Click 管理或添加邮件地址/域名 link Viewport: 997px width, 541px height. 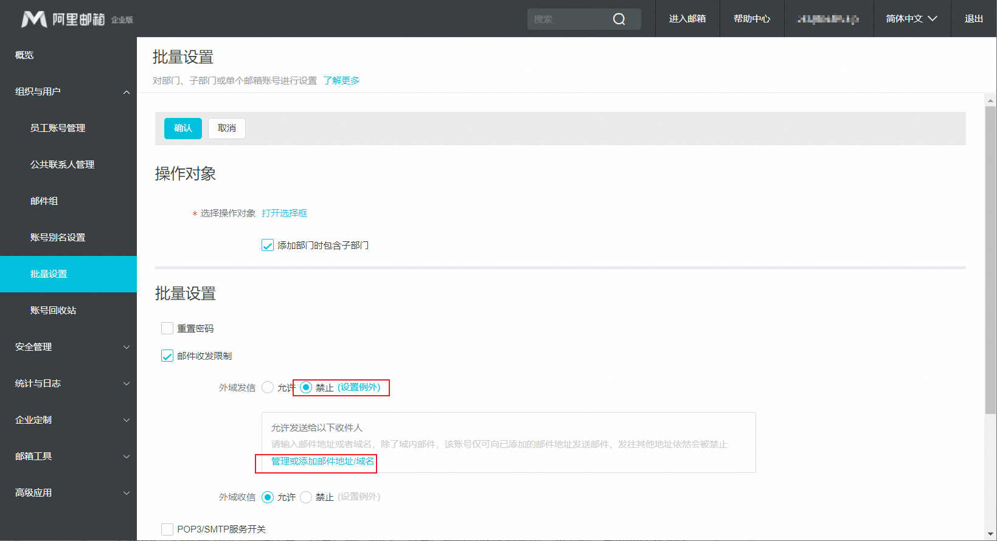coord(322,461)
